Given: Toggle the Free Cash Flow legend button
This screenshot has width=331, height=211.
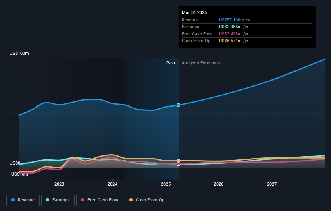Looking at the screenshot, I should [100, 200].
